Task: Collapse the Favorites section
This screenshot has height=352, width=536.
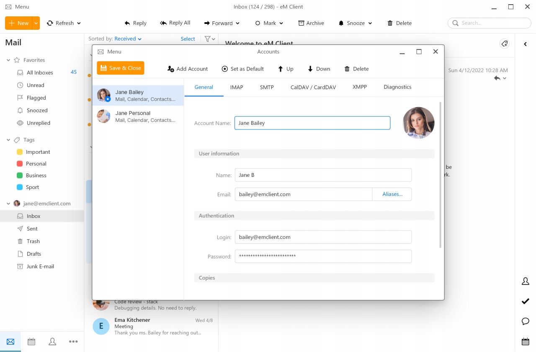Action: 8,60
